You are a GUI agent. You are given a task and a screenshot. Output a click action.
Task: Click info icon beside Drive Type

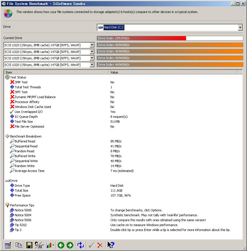click(x=12, y=185)
